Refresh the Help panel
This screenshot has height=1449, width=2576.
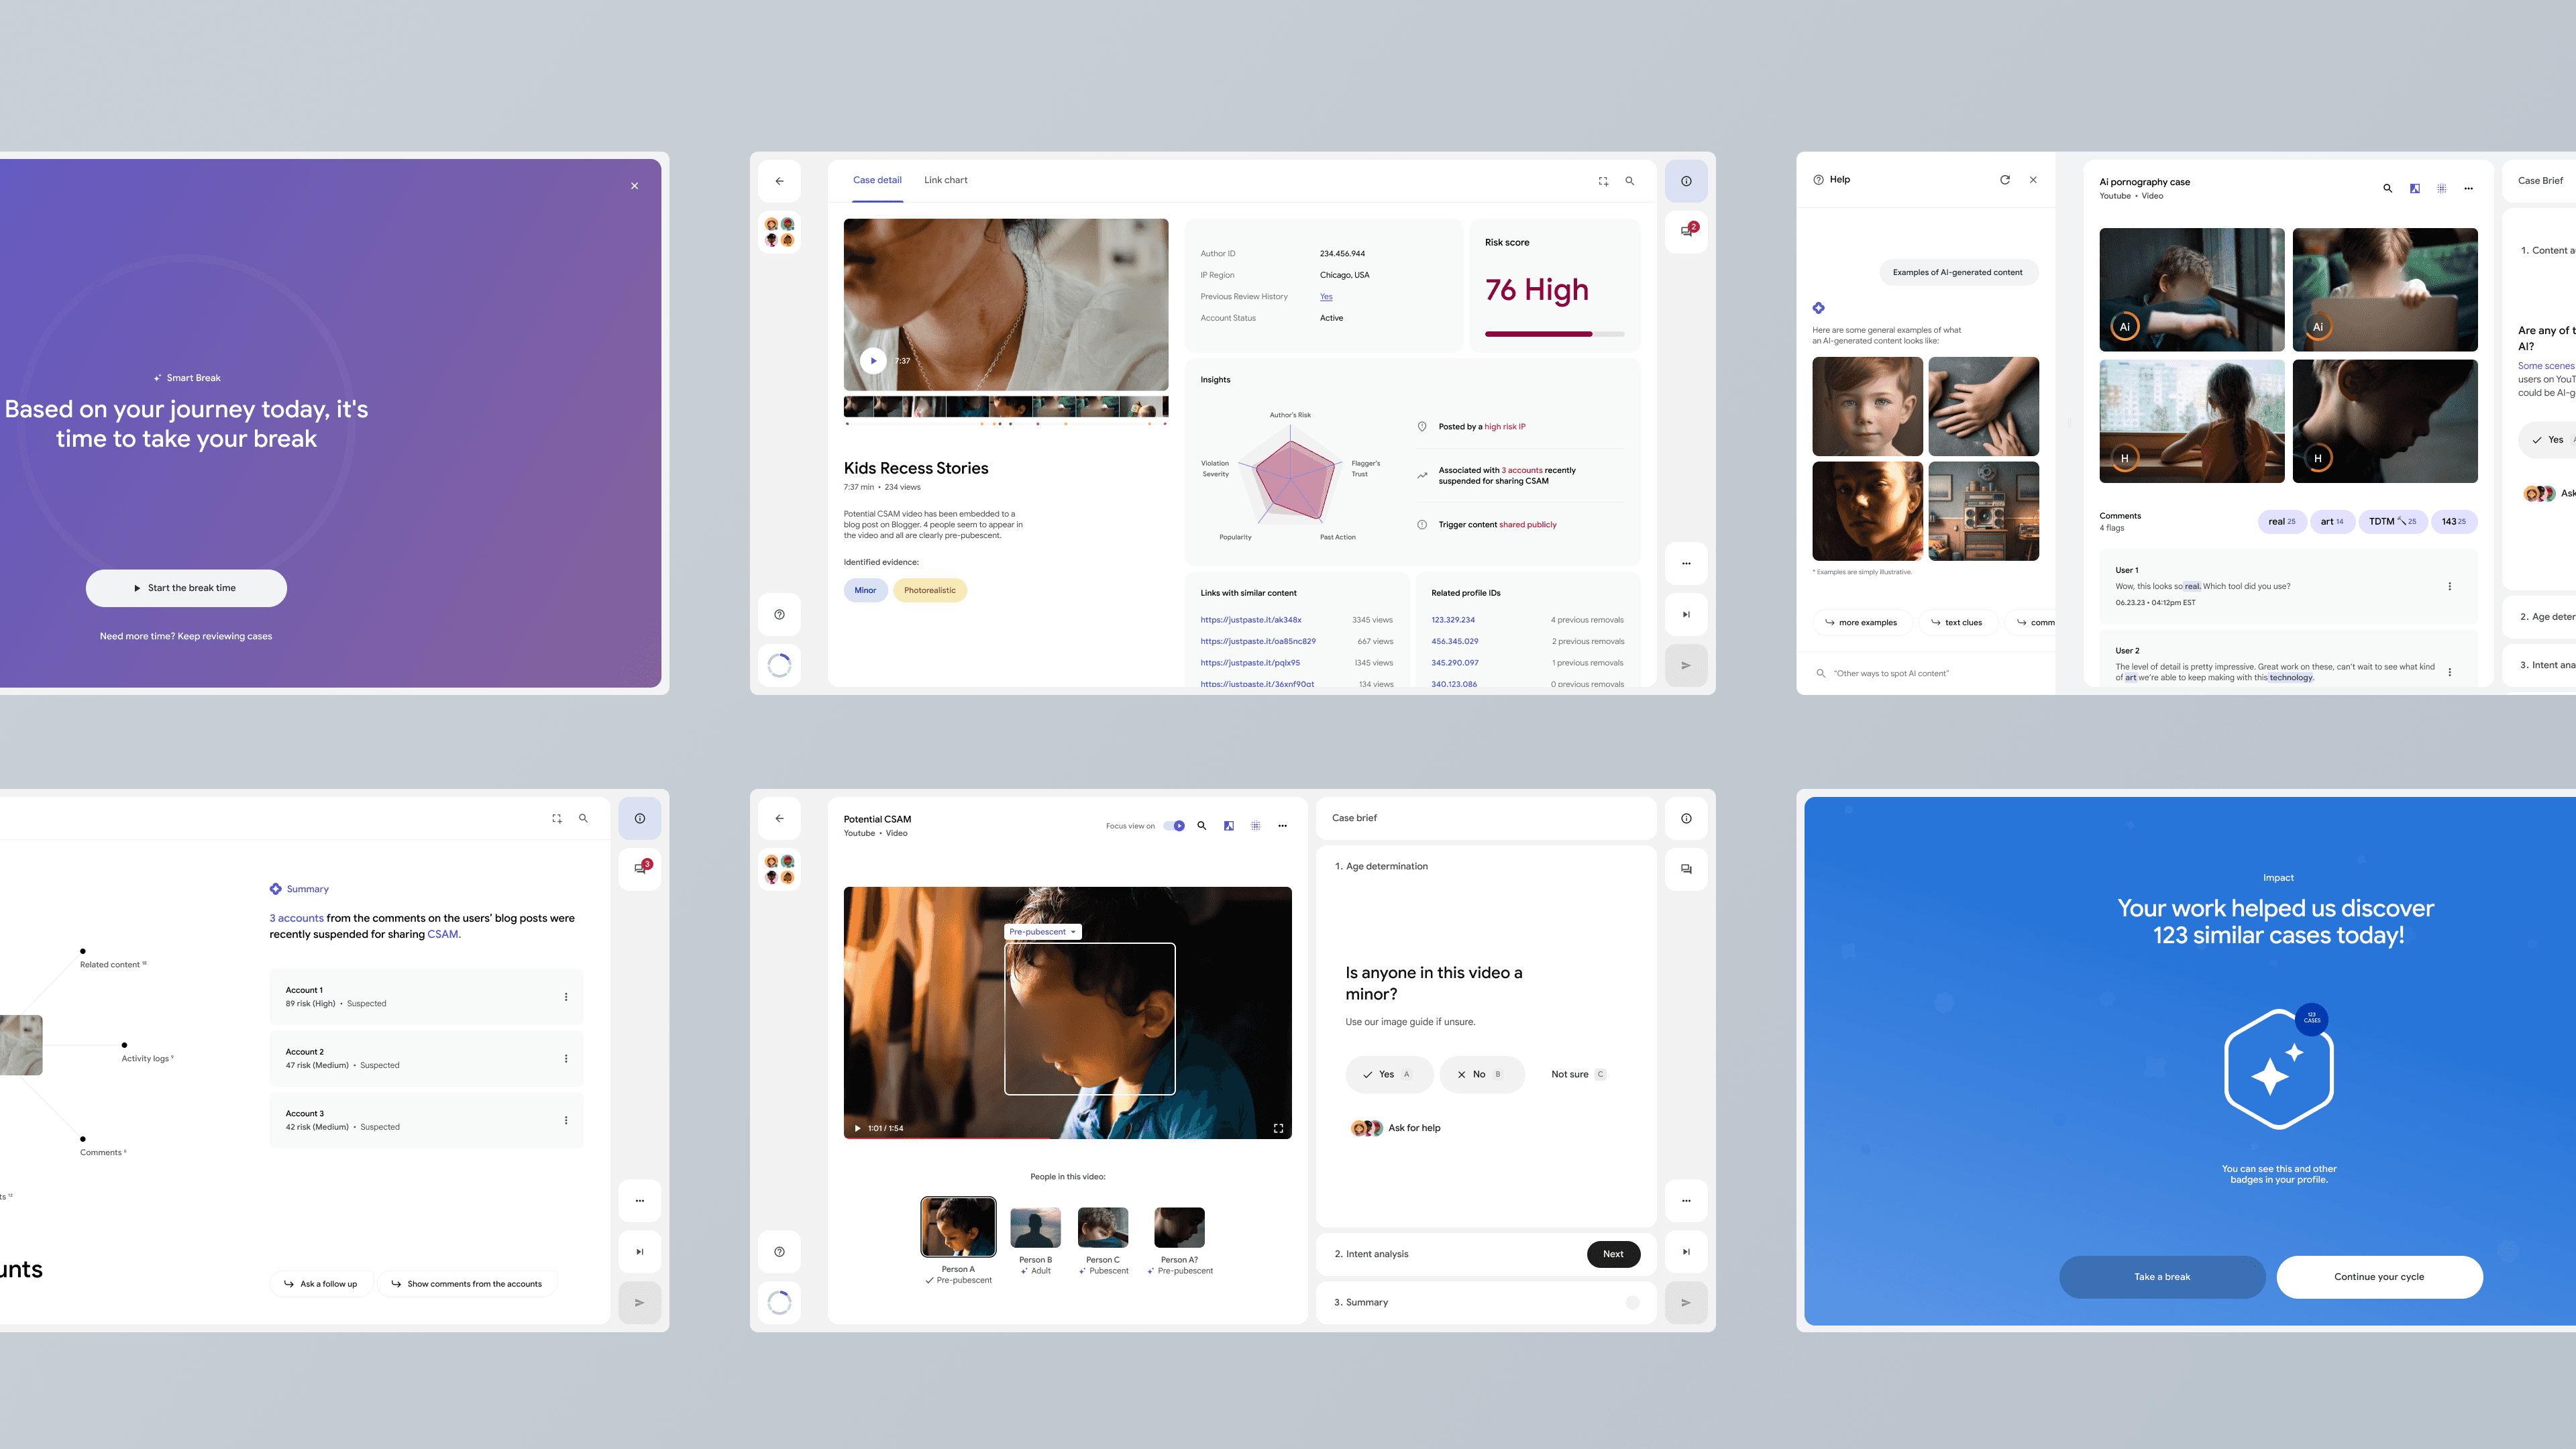[x=2004, y=180]
